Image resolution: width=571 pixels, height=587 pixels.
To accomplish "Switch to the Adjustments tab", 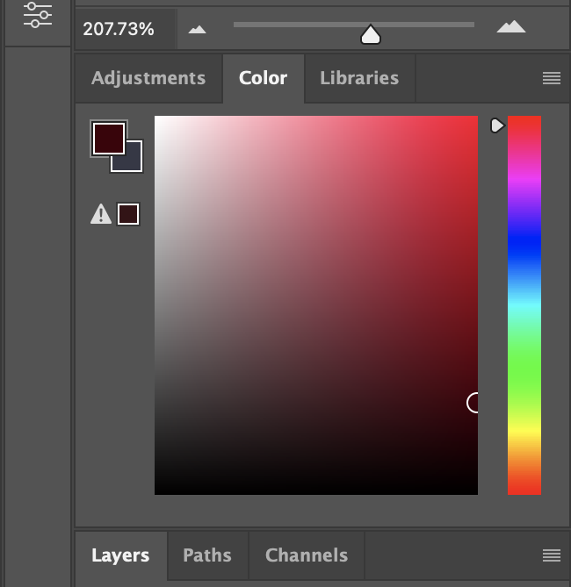I will [x=148, y=78].
